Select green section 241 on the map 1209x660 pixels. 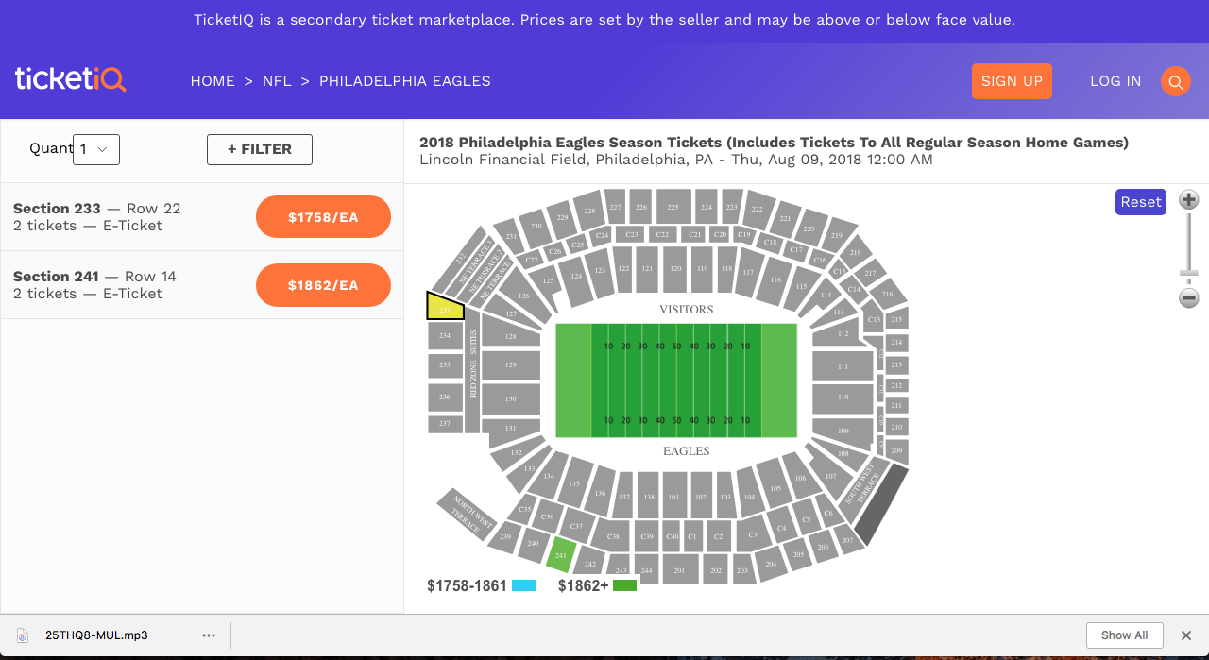(x=561, y=554)
